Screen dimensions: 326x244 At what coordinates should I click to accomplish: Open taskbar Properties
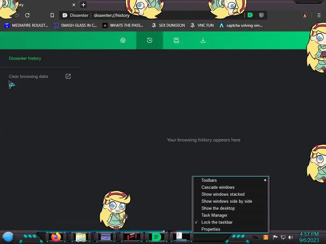(231, 229)
